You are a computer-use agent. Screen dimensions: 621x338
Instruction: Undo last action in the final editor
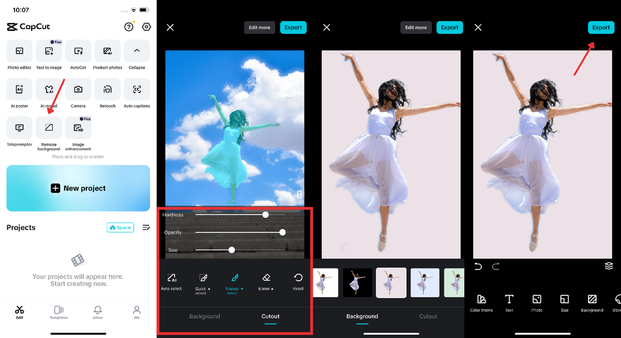coord(478,266)
